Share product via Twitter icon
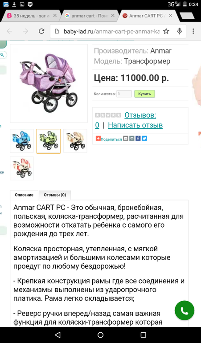Screen dimensions: 201x343 click(x=144, y=138)
